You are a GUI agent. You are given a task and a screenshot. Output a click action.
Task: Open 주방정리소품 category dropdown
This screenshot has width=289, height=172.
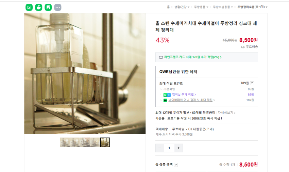click(252, 7)
